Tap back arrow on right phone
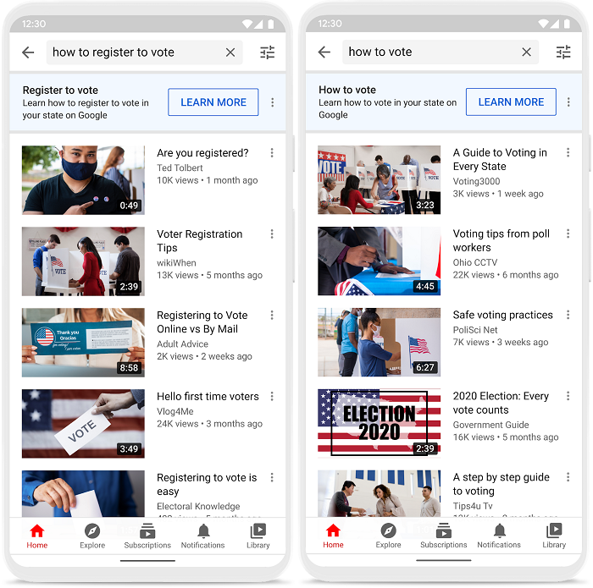Image resolution: width=593 pixels, height=588 pixels. (x=324, y=52)
